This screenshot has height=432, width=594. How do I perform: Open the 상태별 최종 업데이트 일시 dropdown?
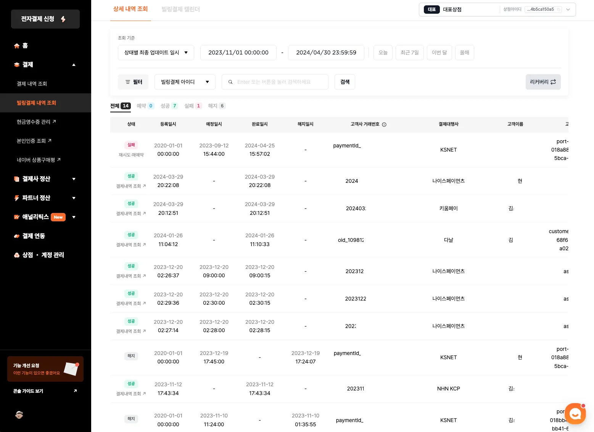tap(156, 53)
